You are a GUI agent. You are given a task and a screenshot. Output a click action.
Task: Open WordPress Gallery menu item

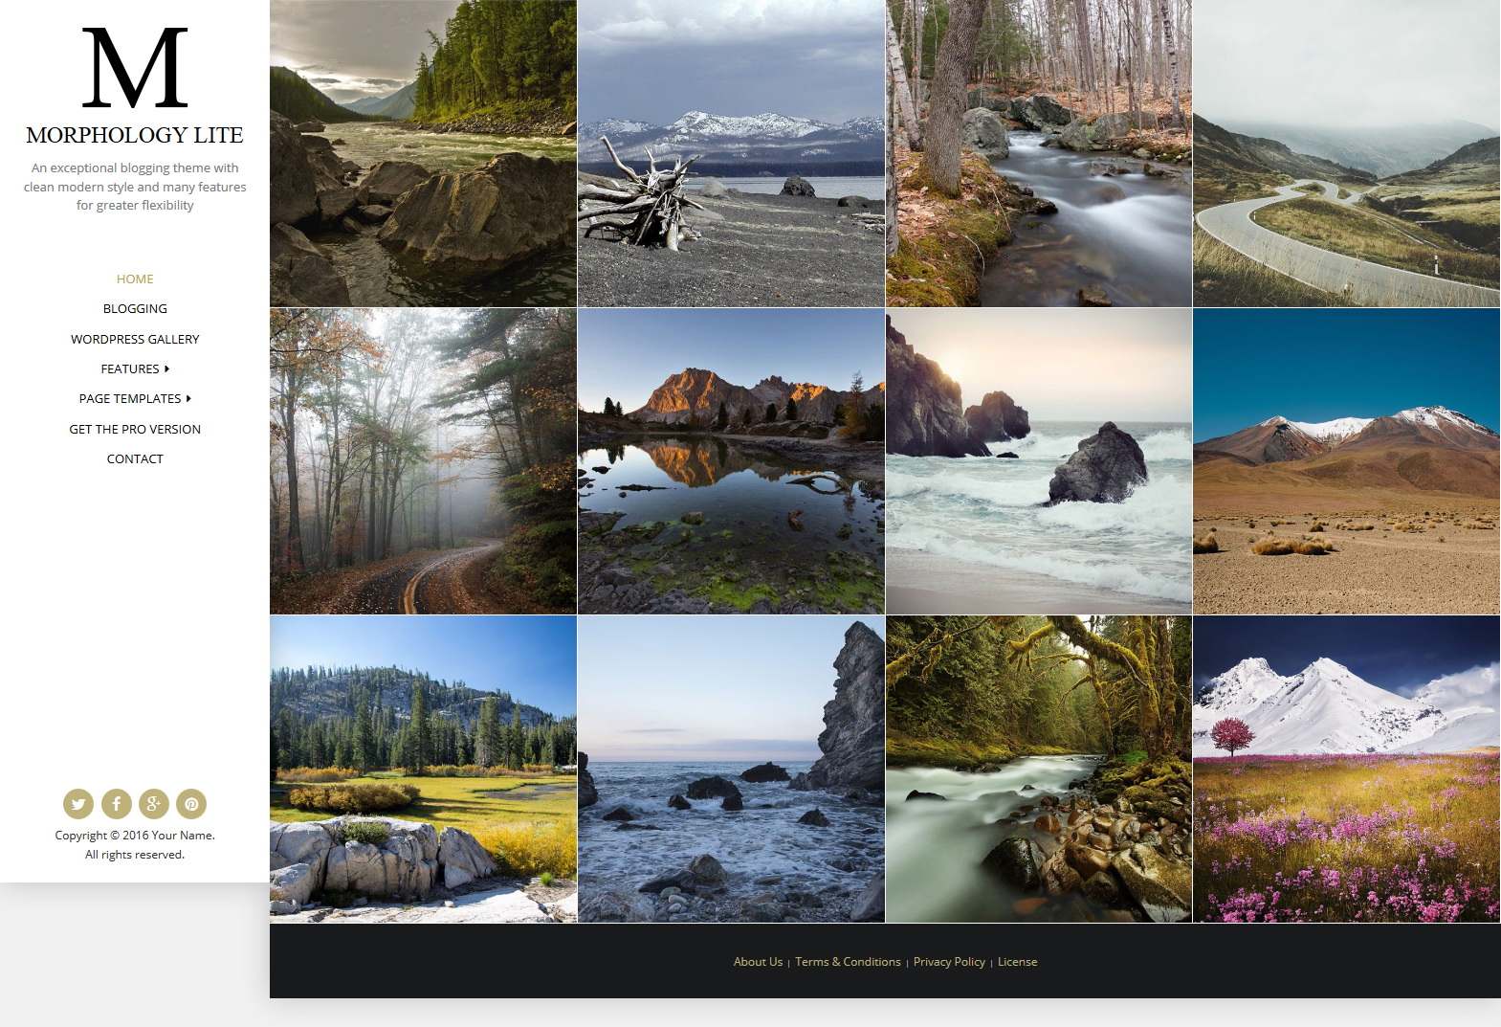tap(135, 339)
